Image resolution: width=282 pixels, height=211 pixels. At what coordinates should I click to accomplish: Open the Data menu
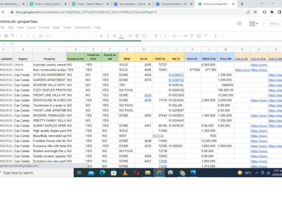[56, 28]
